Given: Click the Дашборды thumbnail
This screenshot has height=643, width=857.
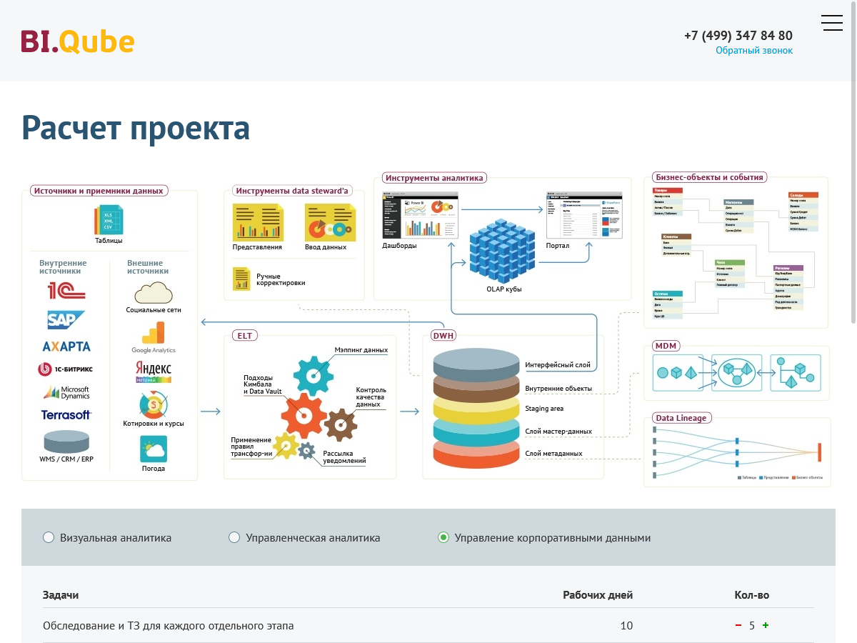Looking at the screenshot, I should pos(420,216).
